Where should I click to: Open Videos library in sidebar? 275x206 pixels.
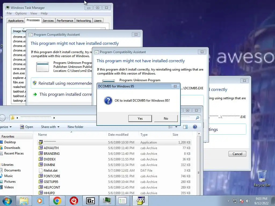coord(9,187)
